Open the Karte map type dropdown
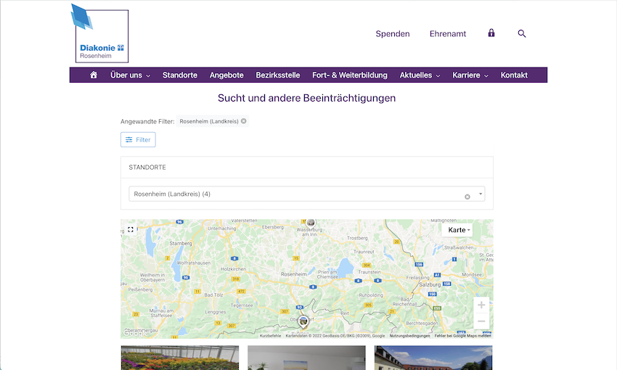The image size is (617, 370). click(459, 230)
